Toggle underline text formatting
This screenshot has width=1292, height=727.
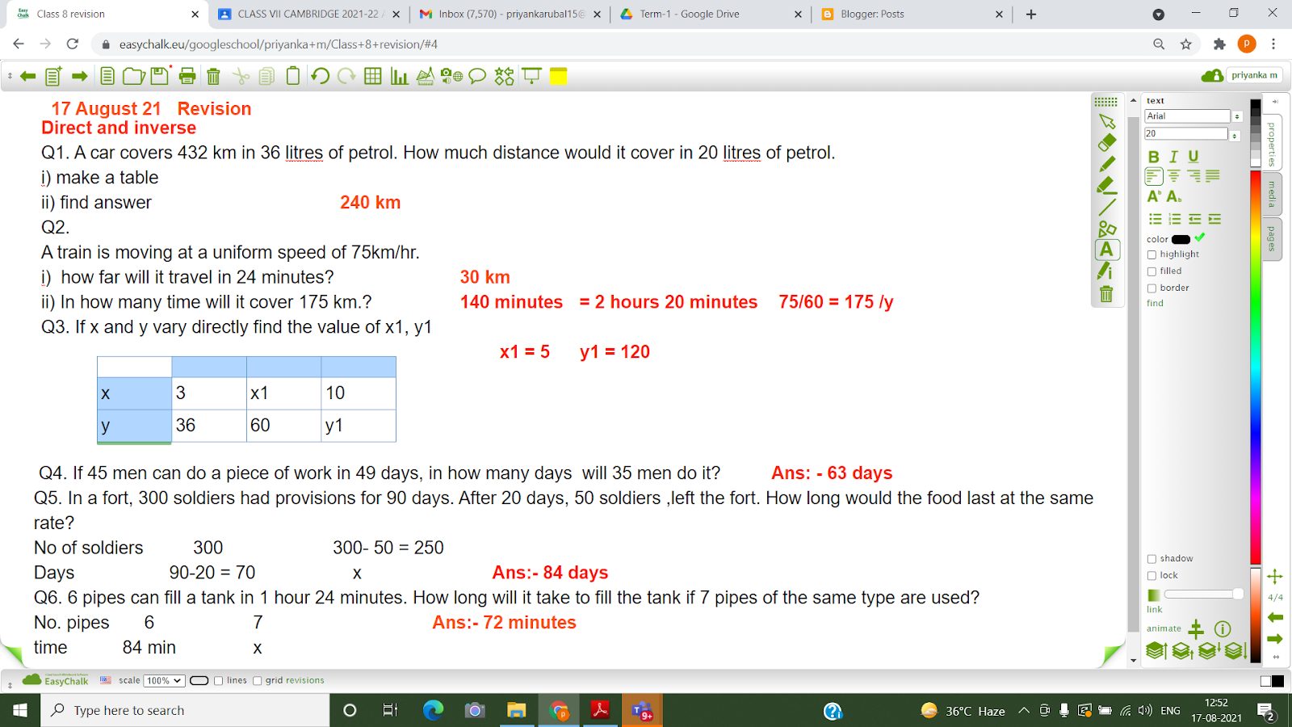1193,157
